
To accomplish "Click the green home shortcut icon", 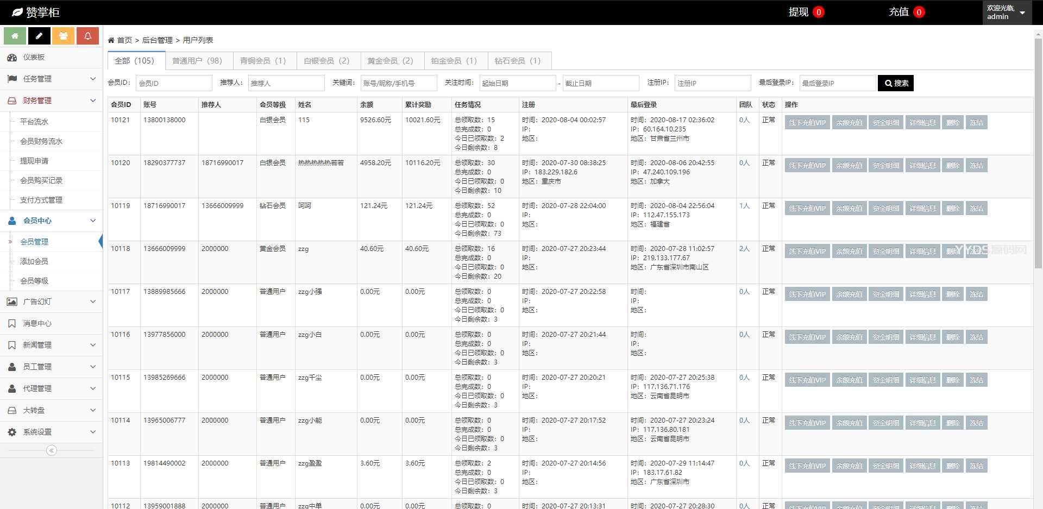I will pos(15,36).
